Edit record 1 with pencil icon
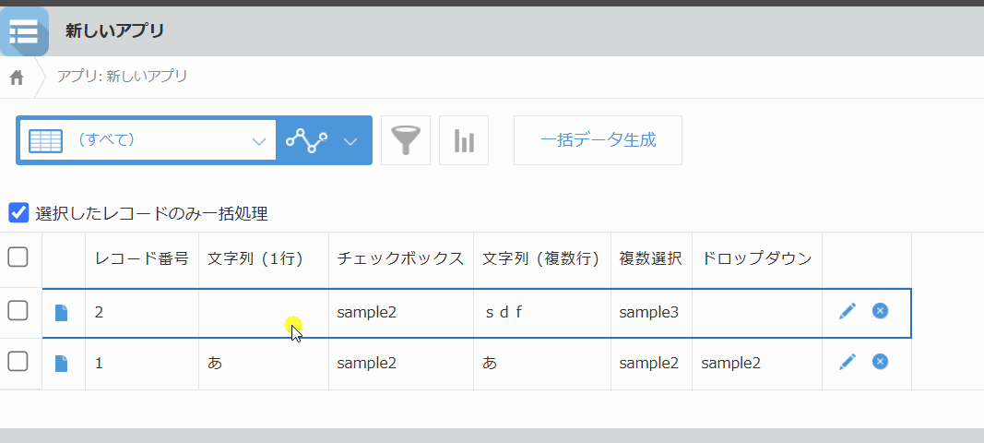The height and width of the screenshot is (443, 984). 848,363
